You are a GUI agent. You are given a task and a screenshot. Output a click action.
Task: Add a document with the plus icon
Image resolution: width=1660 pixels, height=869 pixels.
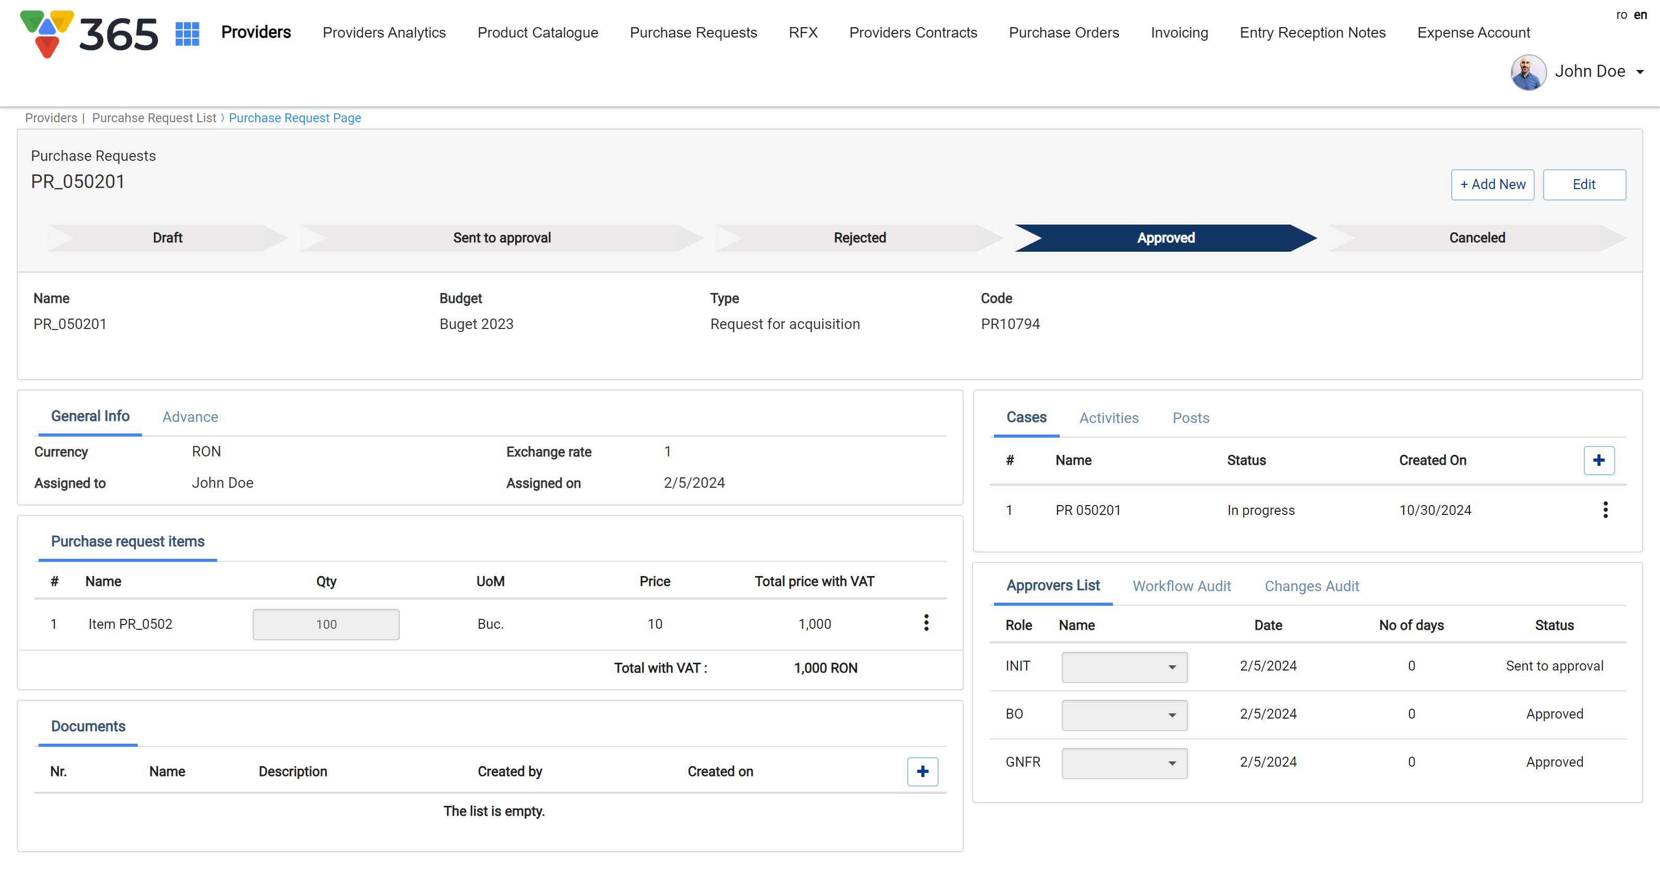922,771
